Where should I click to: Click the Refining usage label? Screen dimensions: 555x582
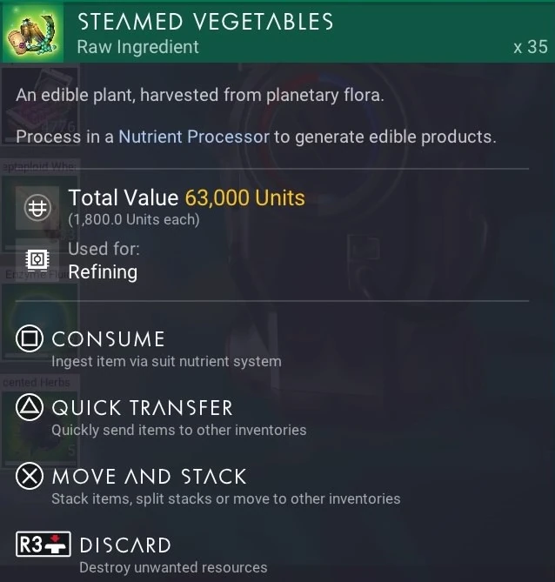[103, 271]
